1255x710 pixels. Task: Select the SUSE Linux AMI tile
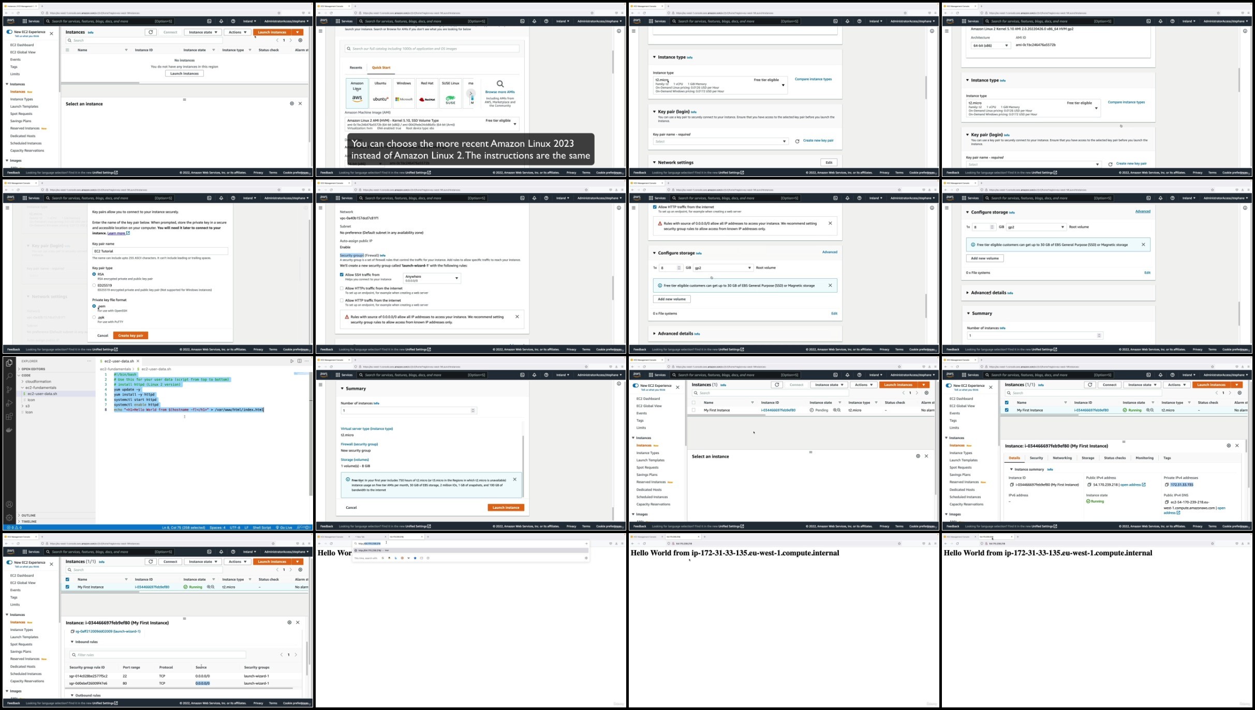(x=450, y=93)
